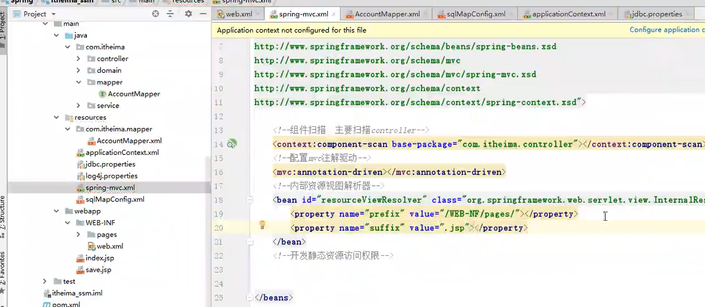This screenshot has width=705, height=307.
Task: Click the spring-mvc.xml file icon in the tree
Action: coord(81,187)
